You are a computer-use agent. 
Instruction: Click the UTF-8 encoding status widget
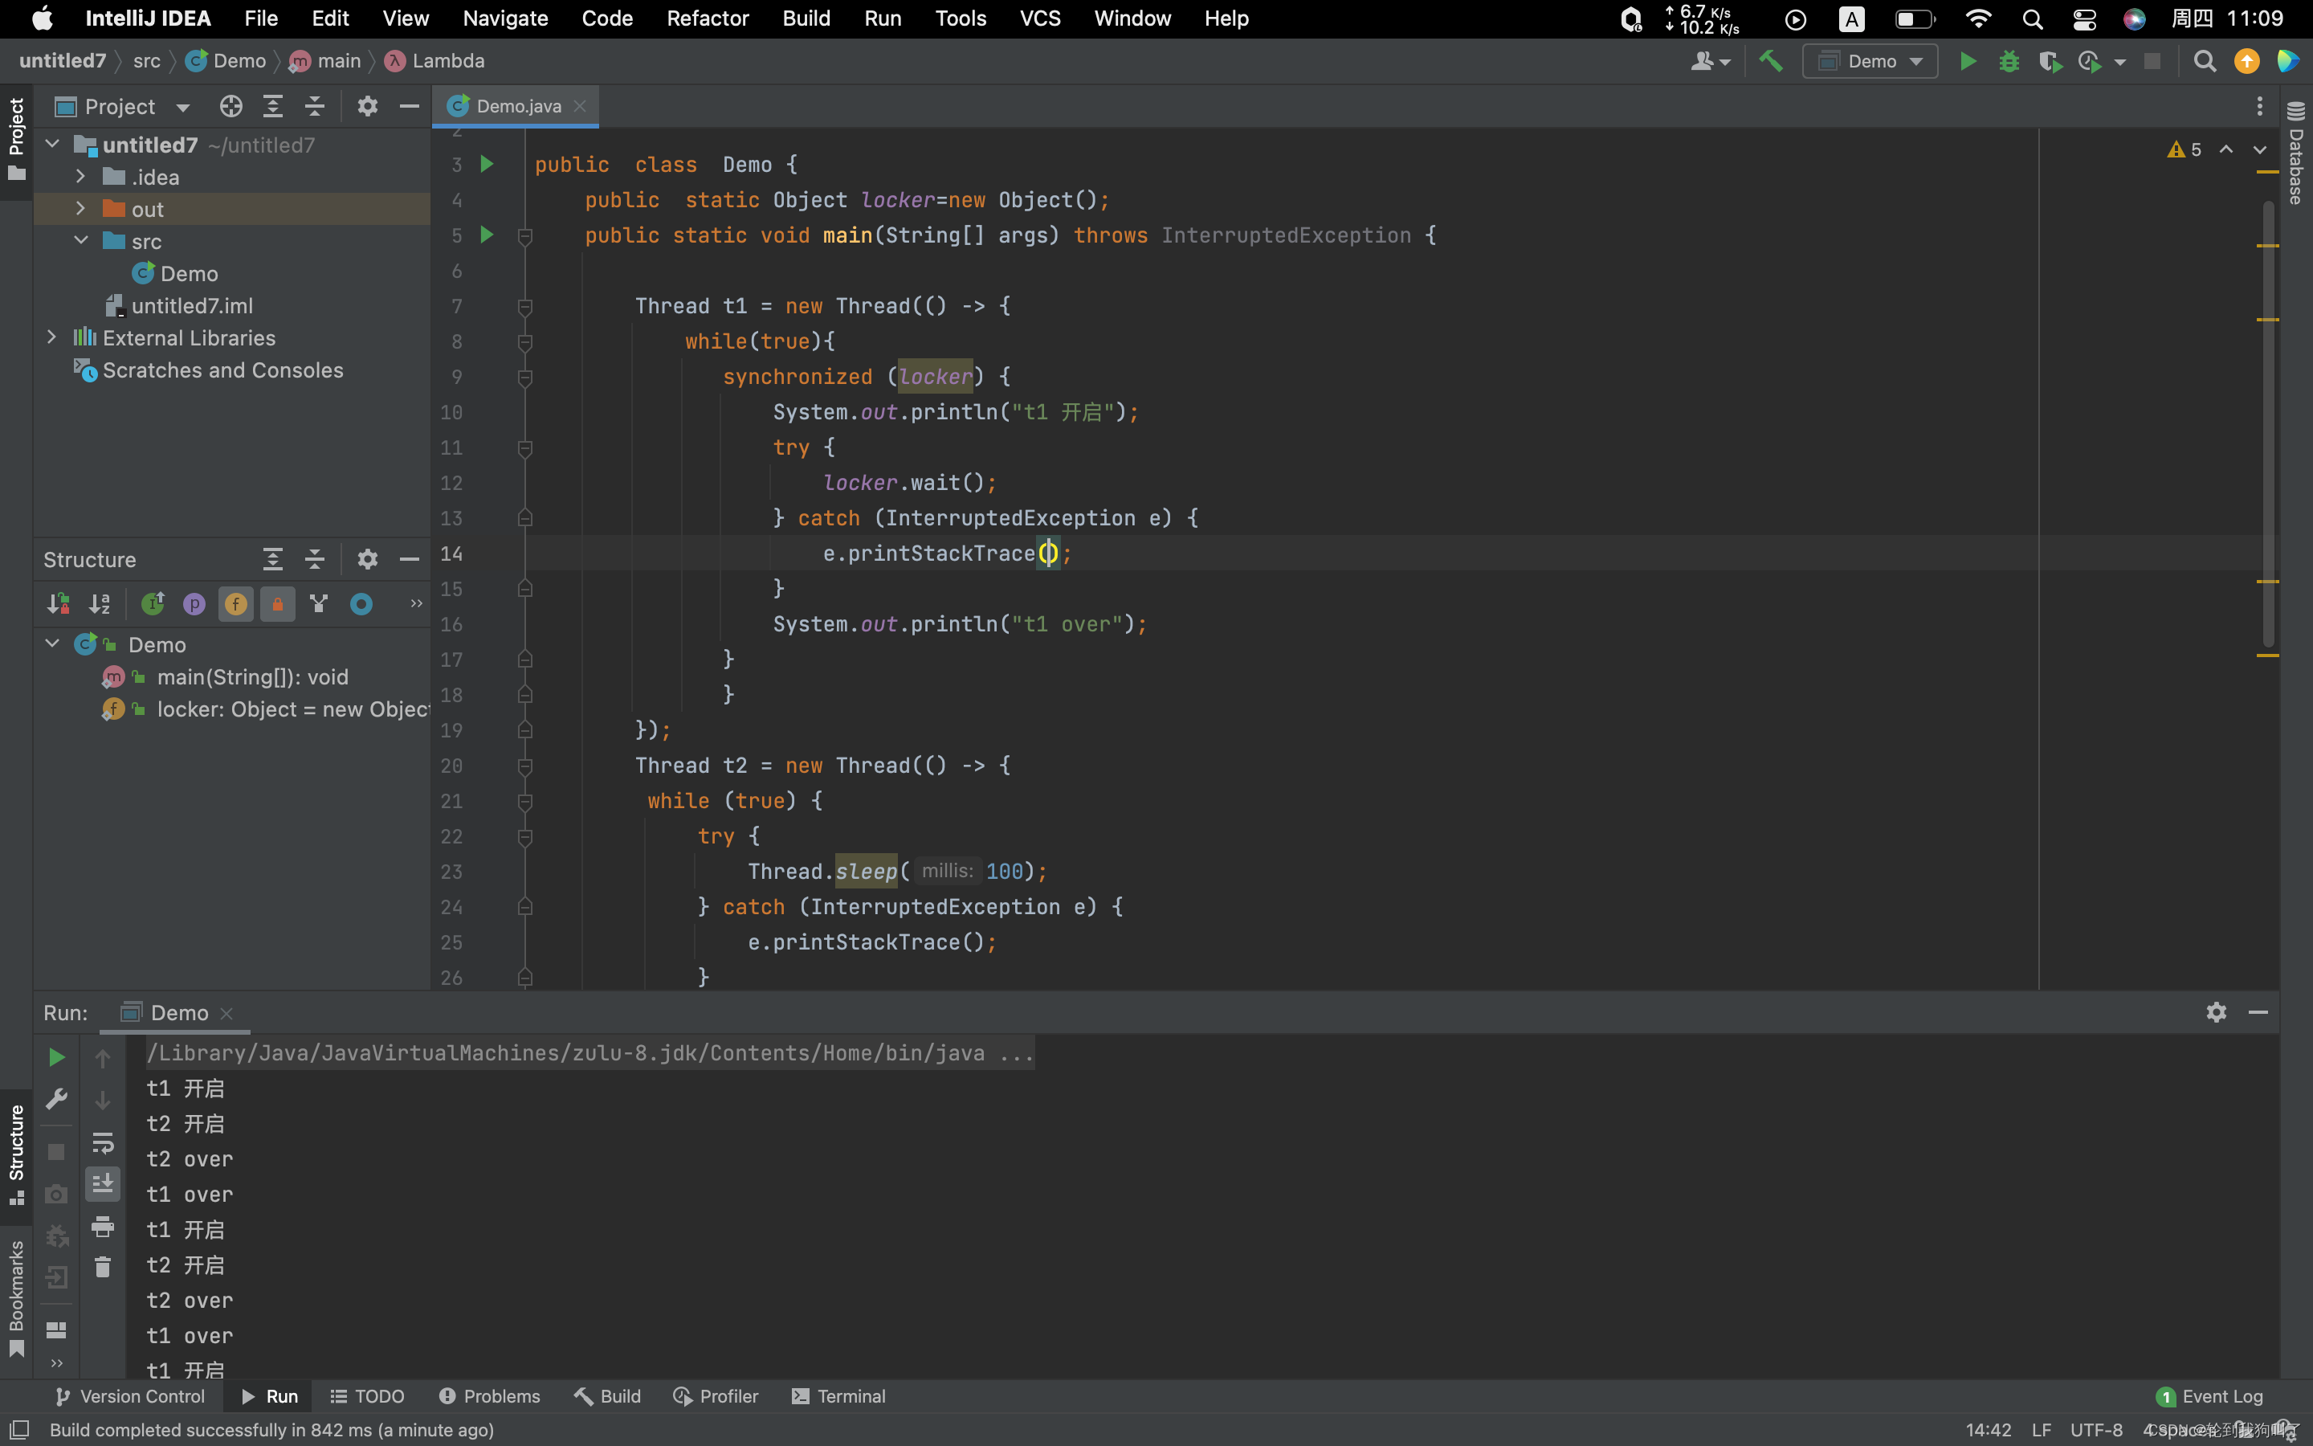[x=2095, y=1430]
